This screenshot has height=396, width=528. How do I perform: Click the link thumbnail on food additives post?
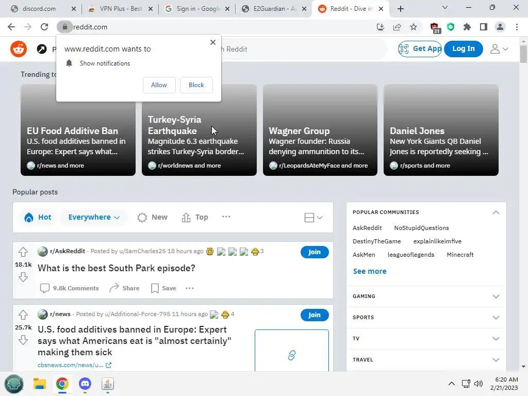292,351
